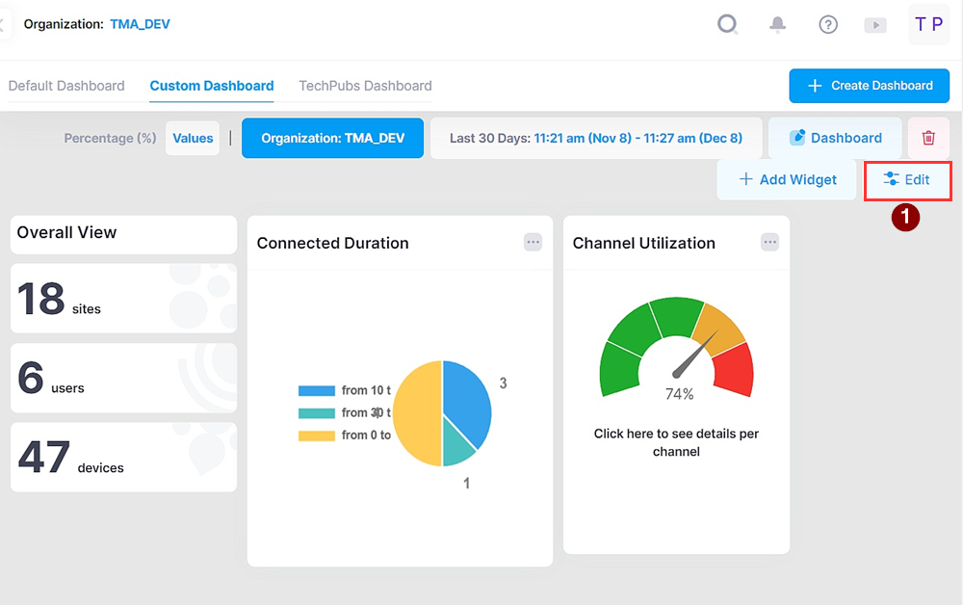Open the search magnifier icon

tap(728, 24)
